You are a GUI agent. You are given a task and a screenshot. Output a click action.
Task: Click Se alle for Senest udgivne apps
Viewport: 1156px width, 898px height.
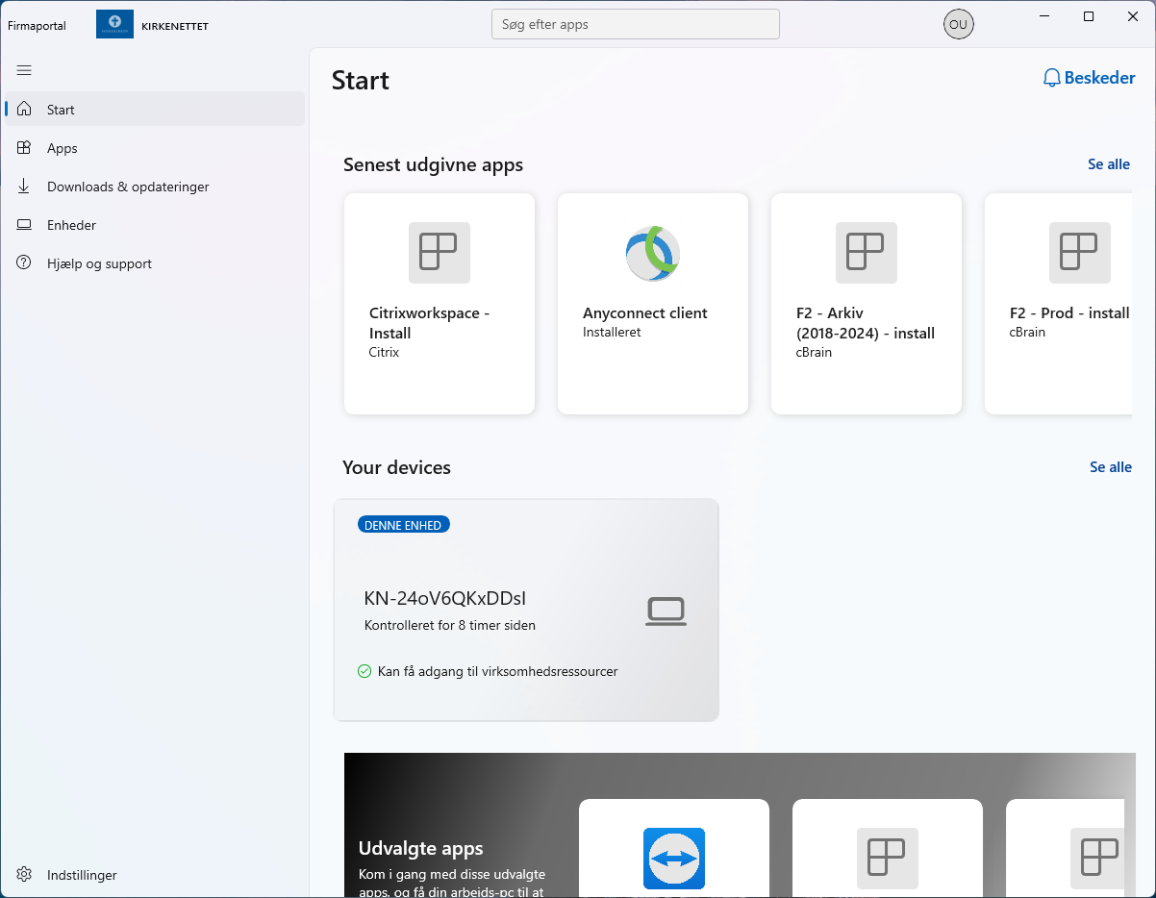pyautogui.click(x=1109, y=164)
